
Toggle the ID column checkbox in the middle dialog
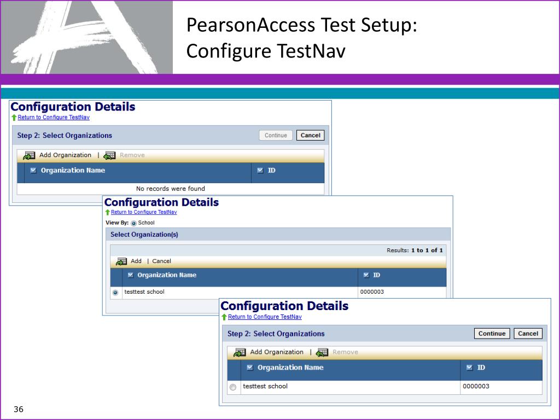click(x=365, y=275)
